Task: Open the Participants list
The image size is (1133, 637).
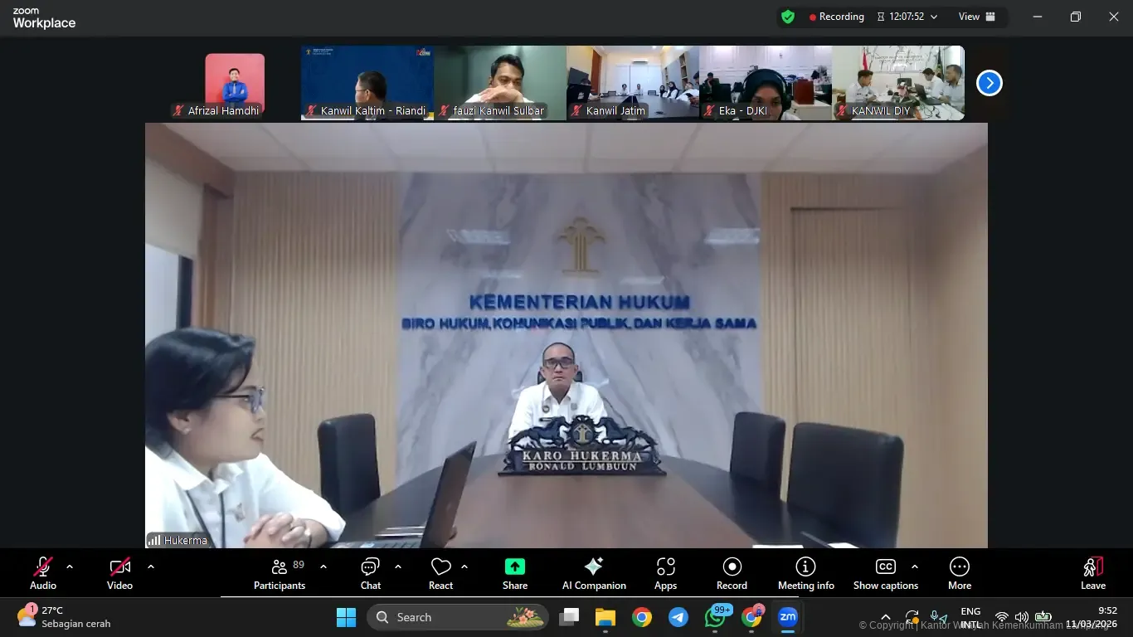Action: coord(280,573)
